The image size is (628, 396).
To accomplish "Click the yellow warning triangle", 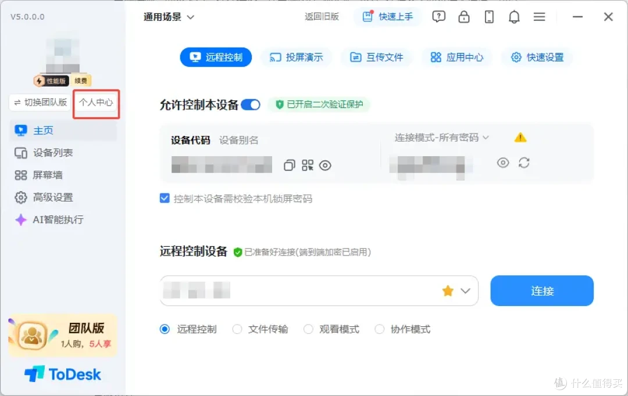I will click(520, 138).
